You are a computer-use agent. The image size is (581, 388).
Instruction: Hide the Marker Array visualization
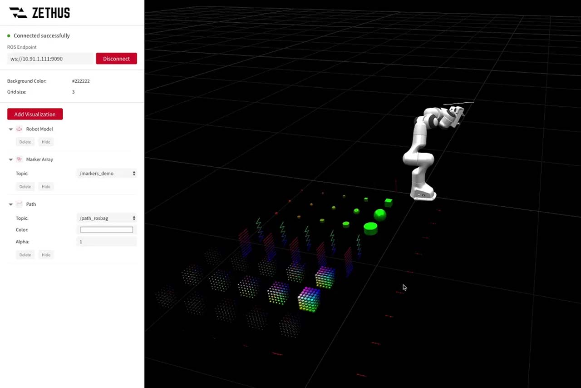46,186
